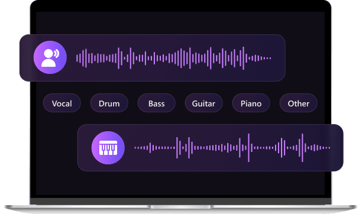
Task: Pick the Guitar stem pill
Action: click(x=204, y=103)
